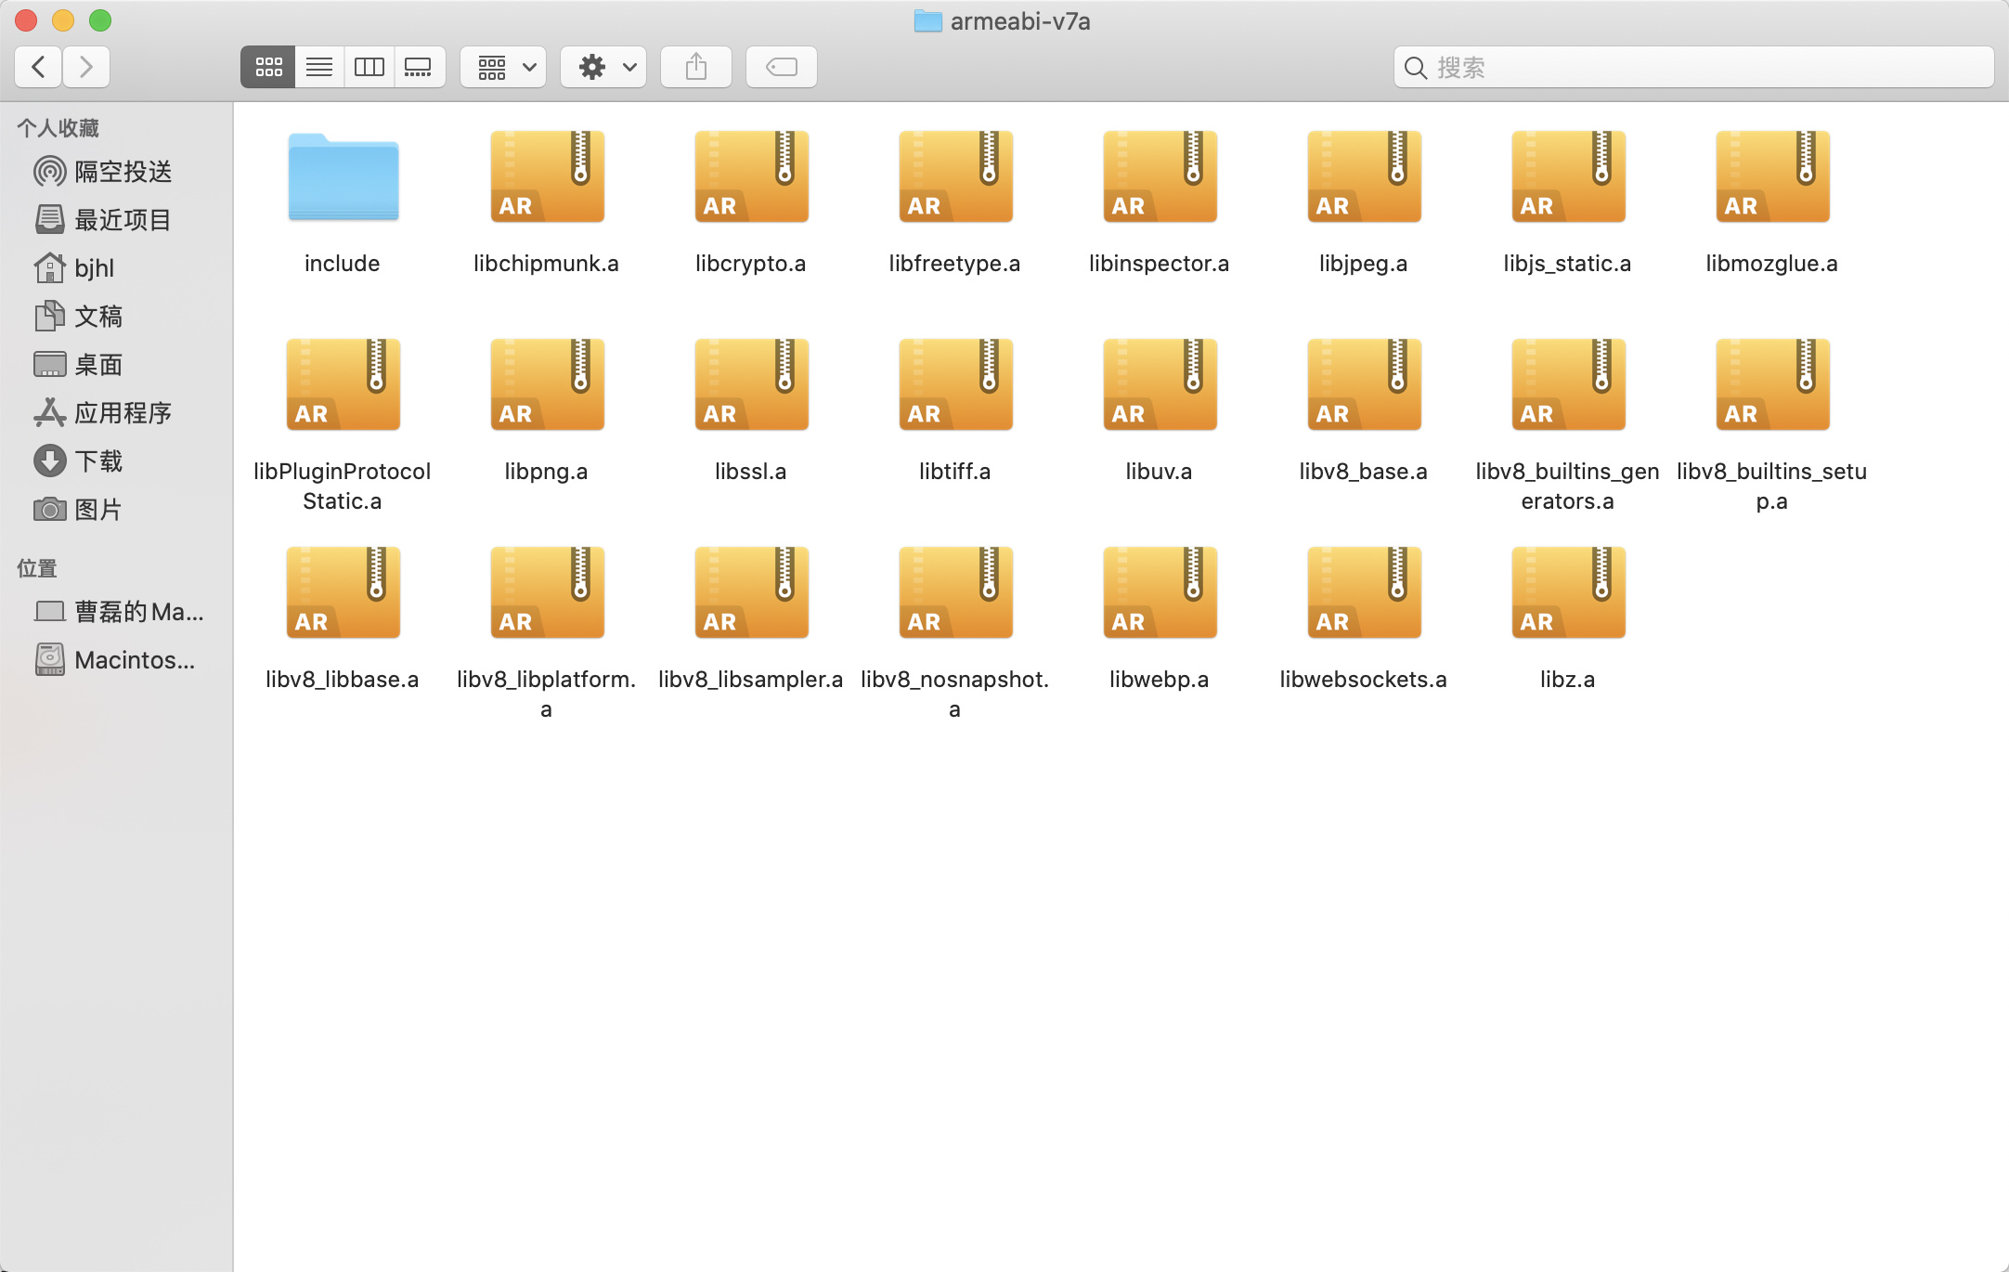Switch to list view mode
Screen dimensions: 2009x1272
pos(319,67)
